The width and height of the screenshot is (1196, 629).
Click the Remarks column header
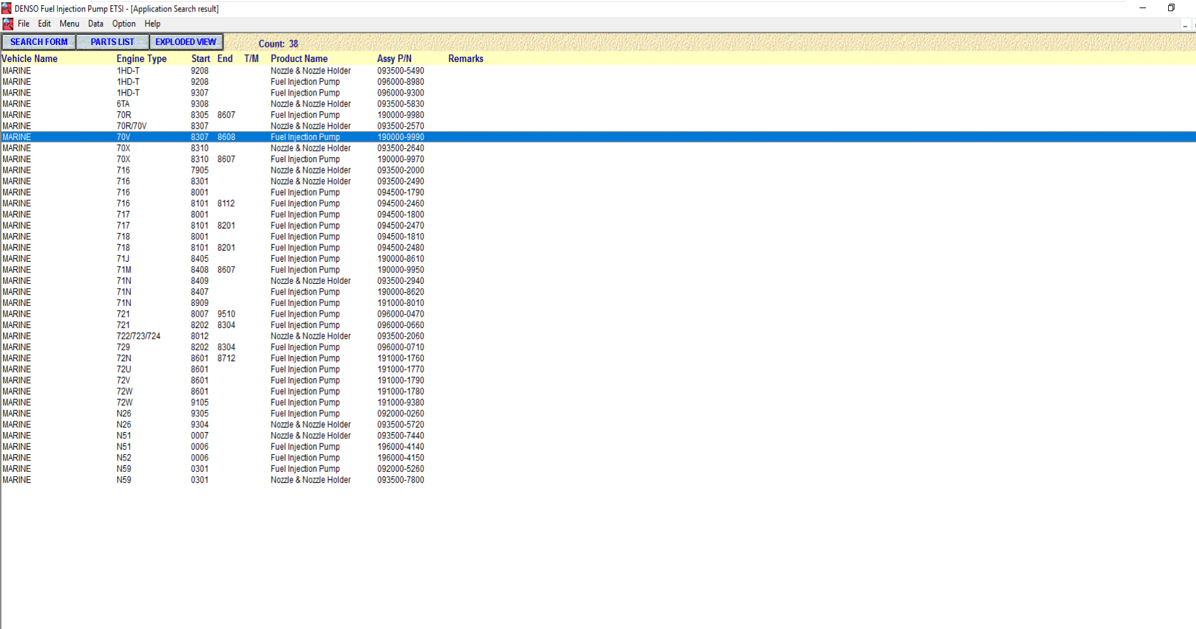(x=466, y=59)
